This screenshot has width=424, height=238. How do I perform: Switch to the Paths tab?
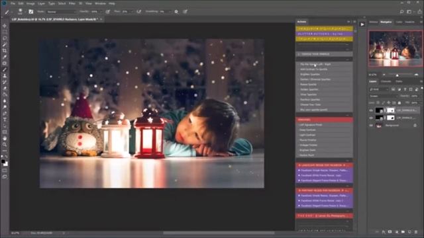399,81
